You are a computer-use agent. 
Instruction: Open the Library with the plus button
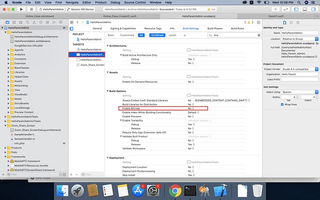coord(275,9)
